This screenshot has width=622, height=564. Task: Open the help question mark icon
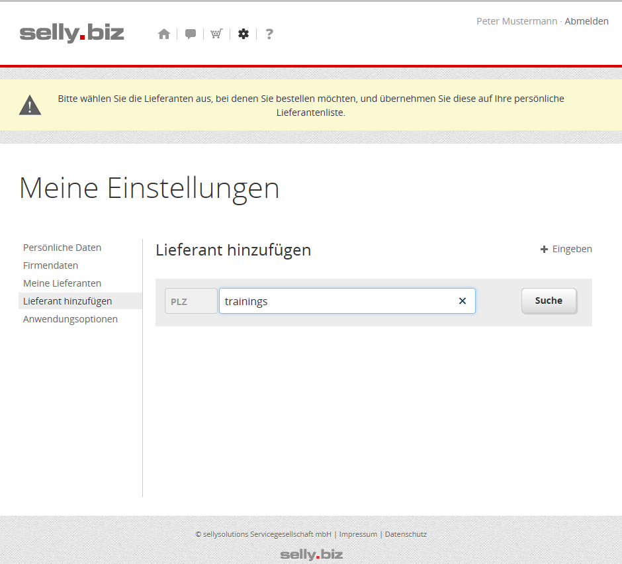pyautogui.click(x=269, y=34)
